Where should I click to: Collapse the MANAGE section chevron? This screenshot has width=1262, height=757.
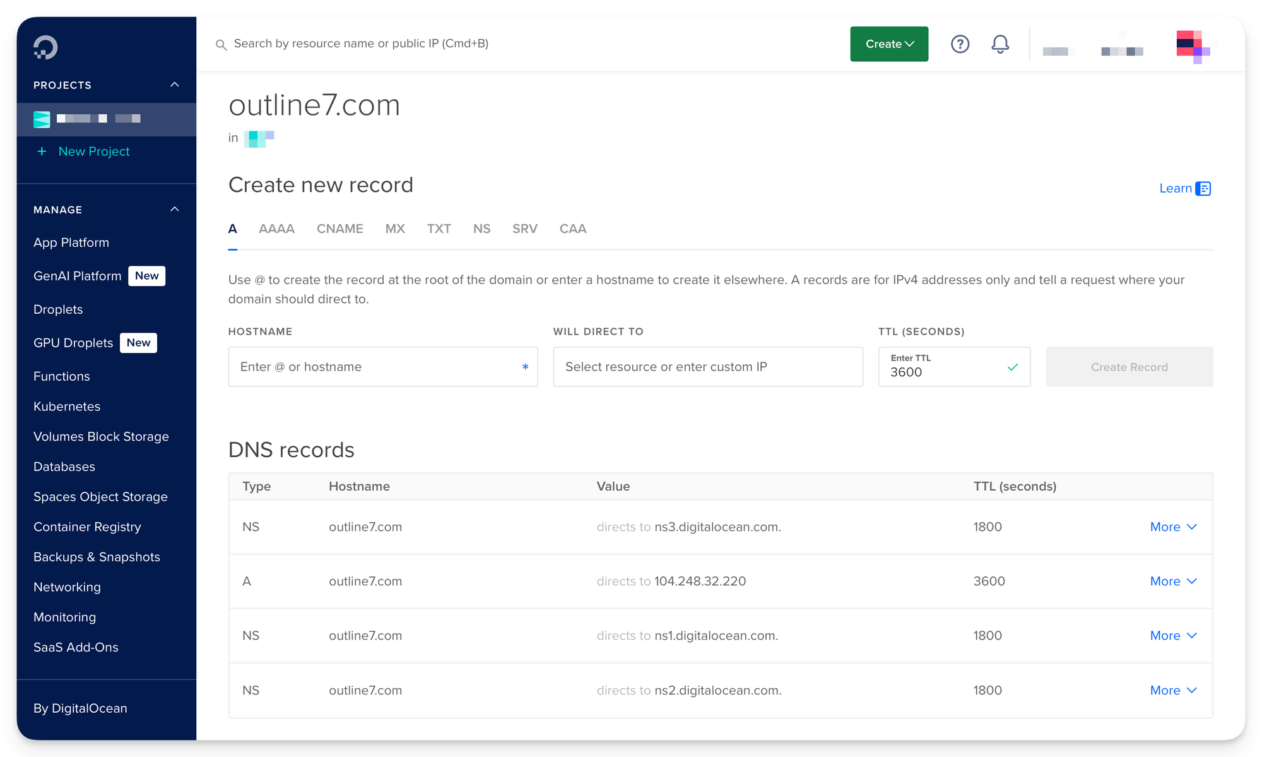[x=175, y=209]
